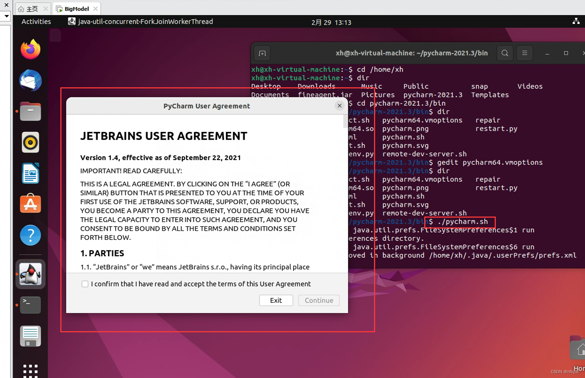The width and height of the screenshot is (585, 378).
Task: Click 'gedit pycharm64.vmoptions' text in terminal
Action: point(490,162)
